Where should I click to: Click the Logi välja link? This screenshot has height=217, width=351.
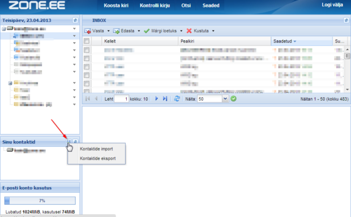point(332,5)
